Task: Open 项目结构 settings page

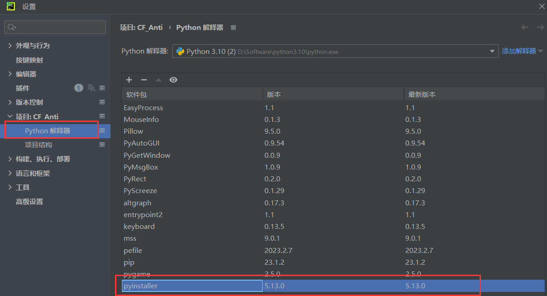Action: [38, 145]
